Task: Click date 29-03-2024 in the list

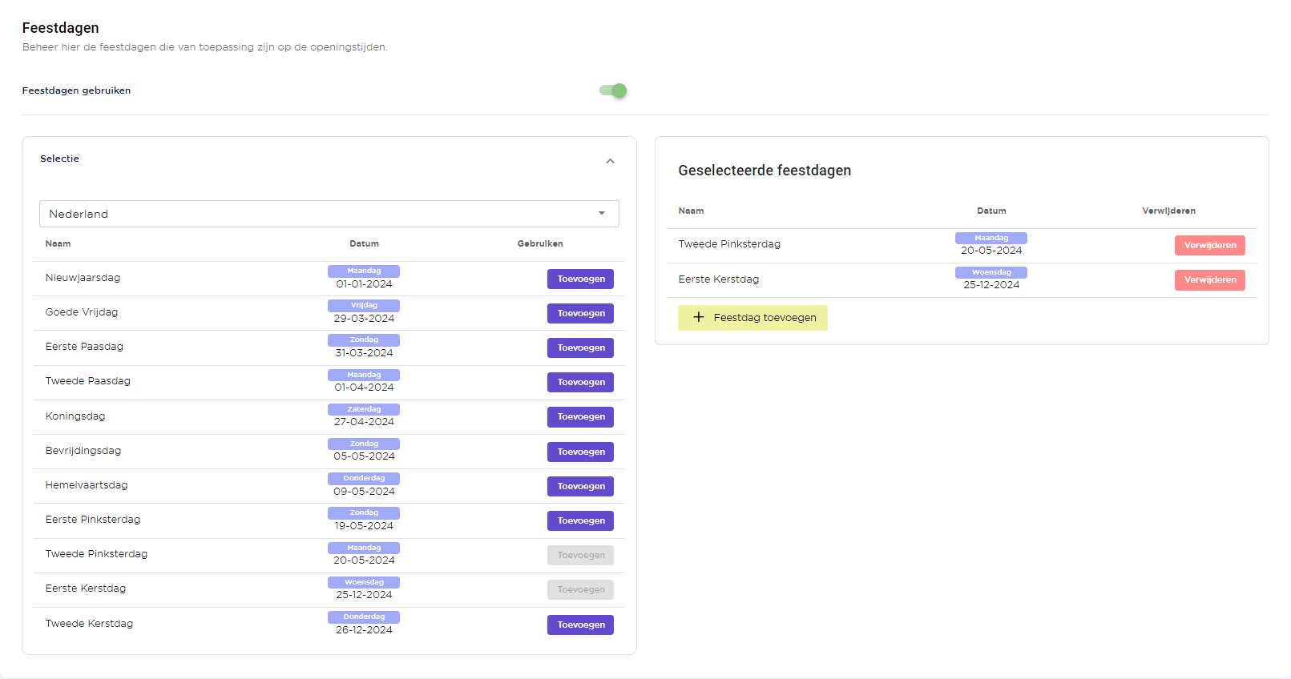Action: (x=364, y=319)
